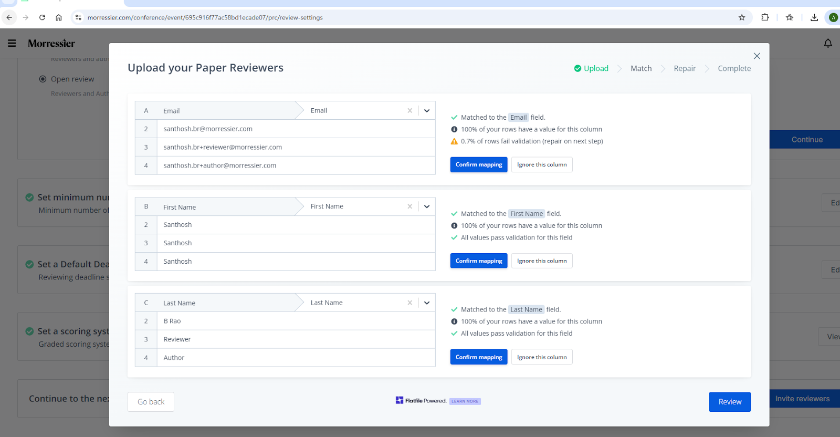Clear the First Name mapping selection

(409, 207)
